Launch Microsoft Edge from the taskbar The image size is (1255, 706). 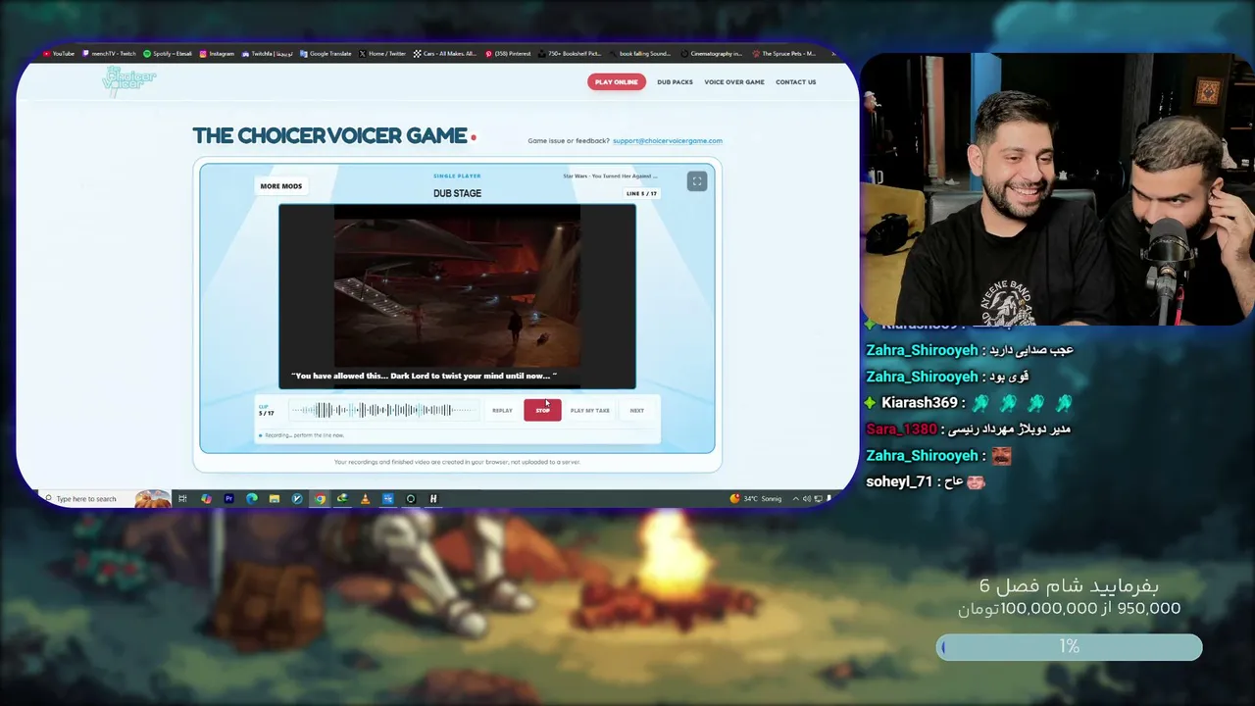tap(252, 499)
